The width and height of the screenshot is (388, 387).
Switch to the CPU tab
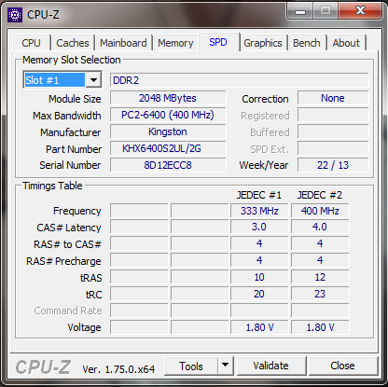tap(32, 43)
